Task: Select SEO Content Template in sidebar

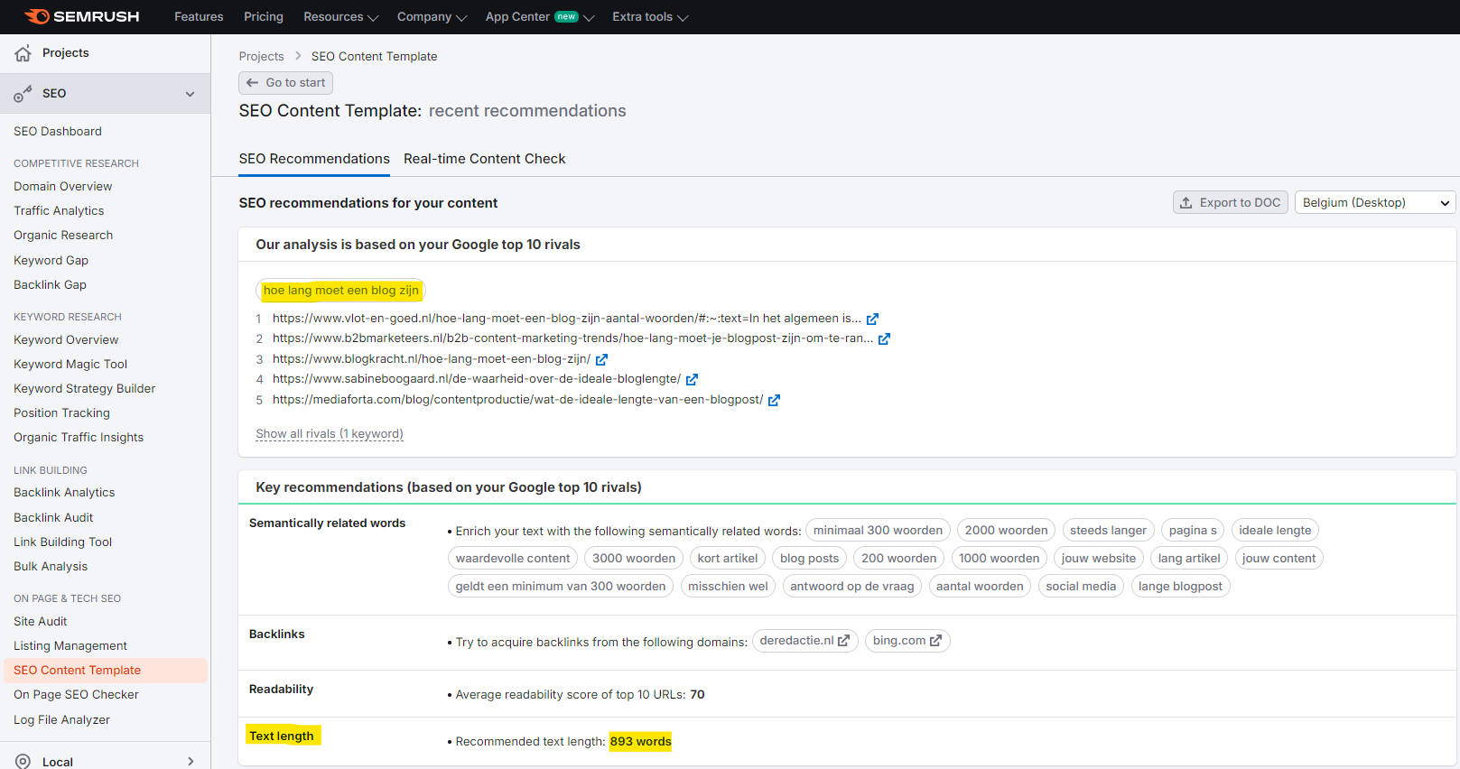Action: [x=105, y=671]
